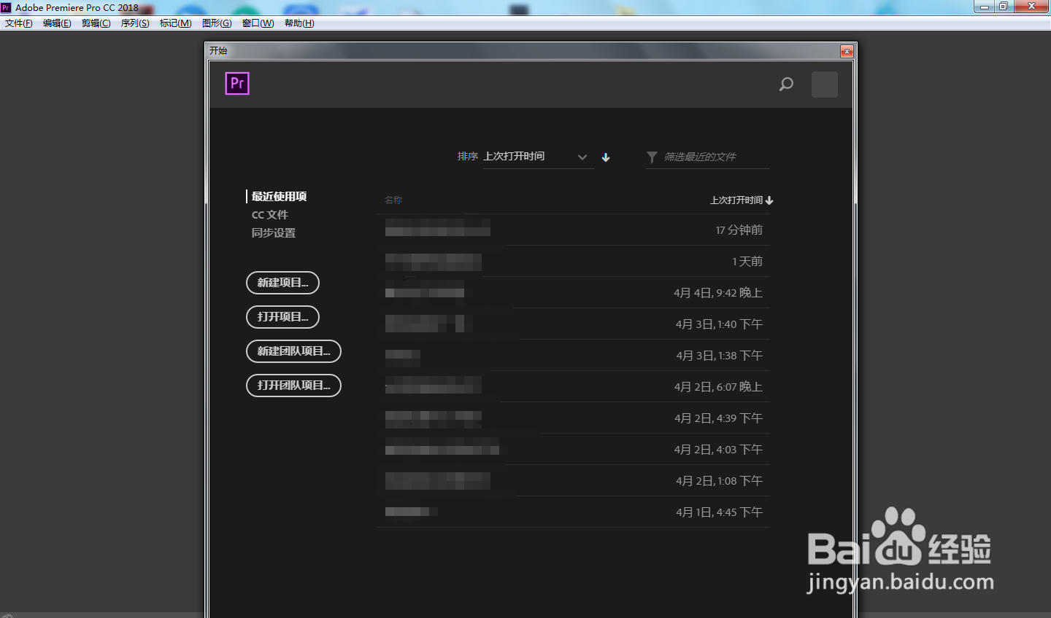Open the 上次打开时间 sort dropdown
Image resolution: width=1051 pixels, height=618 pixels.
coord(538,157)
